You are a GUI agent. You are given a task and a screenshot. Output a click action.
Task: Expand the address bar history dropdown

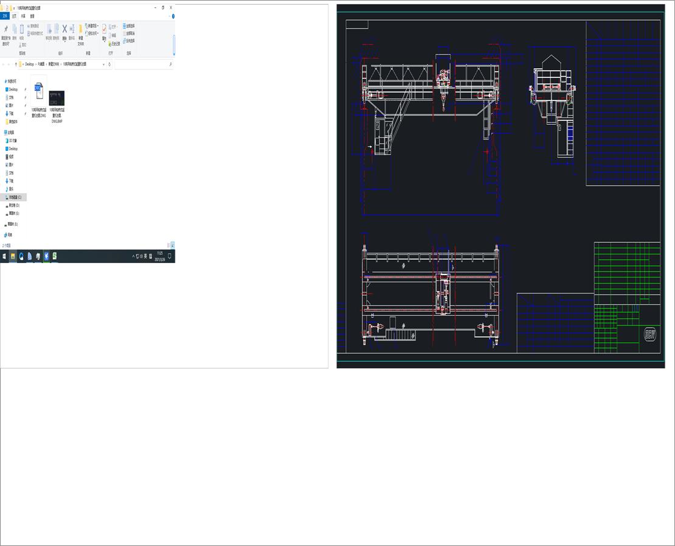click(103, 64)
